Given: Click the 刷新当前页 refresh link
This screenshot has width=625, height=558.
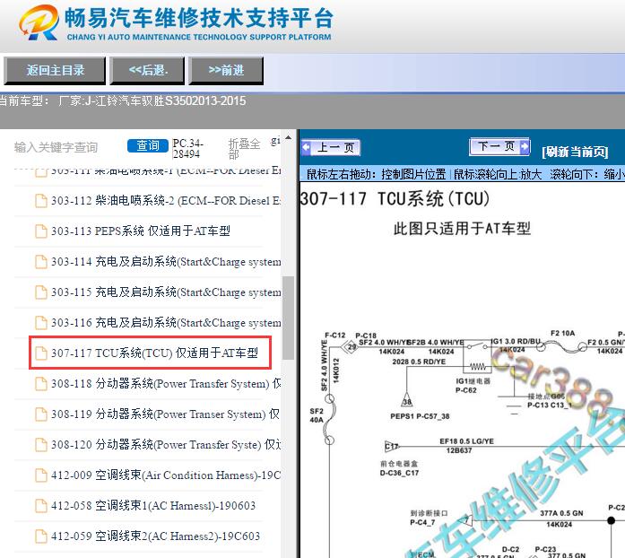Looking at the screenshot, I should (575, 152).
